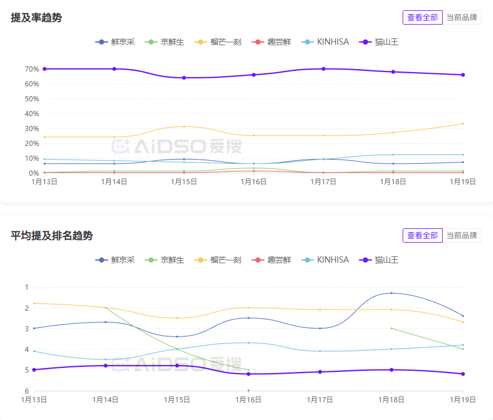Click KINHISA legend icon in ranking chart
Viewport: 493px width, 420px height.
coord(308,260)
